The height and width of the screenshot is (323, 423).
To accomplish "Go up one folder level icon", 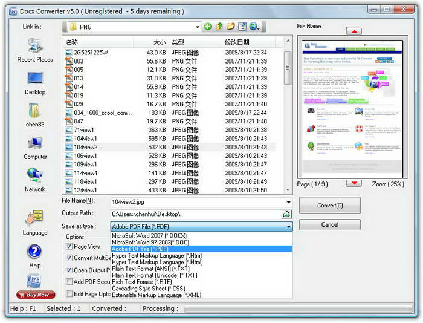I will [219, 27].
